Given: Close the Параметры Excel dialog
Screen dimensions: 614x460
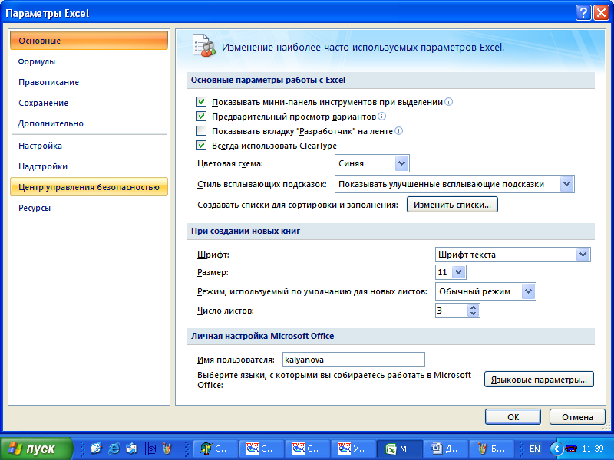Looking at the screenshot, I should click(x=601, y=13).
